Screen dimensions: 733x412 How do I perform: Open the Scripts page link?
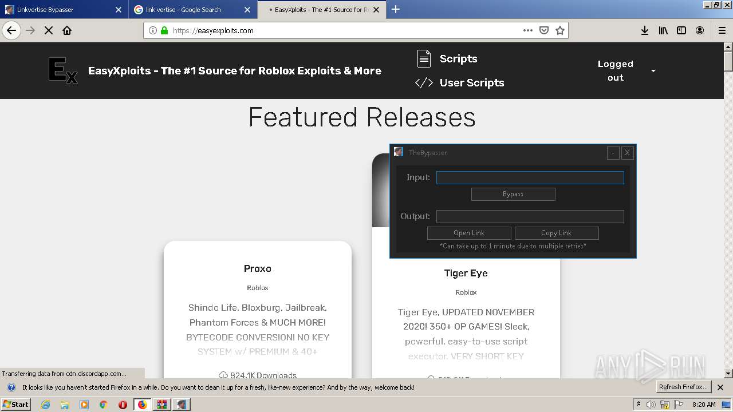458,58
